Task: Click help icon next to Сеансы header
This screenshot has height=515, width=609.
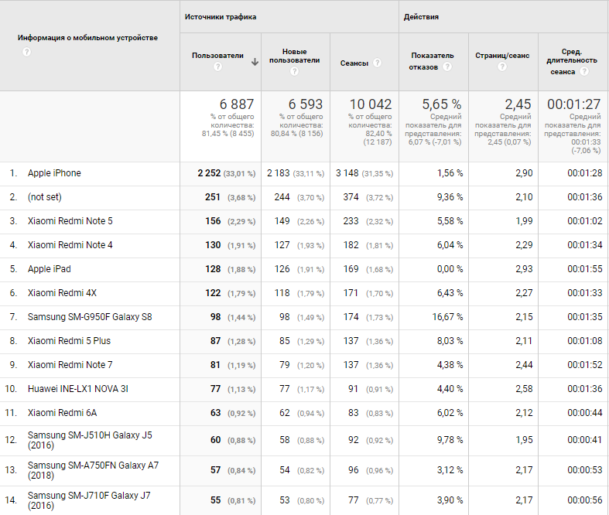Action: point(377,63)
